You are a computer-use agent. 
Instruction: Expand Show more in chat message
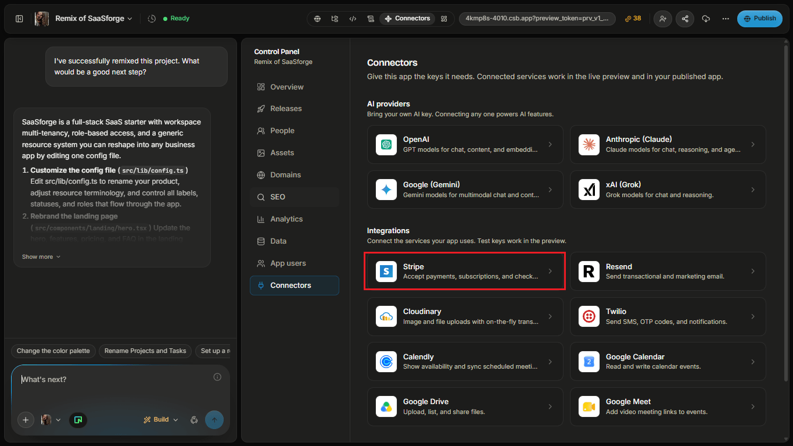coord(41,256)
